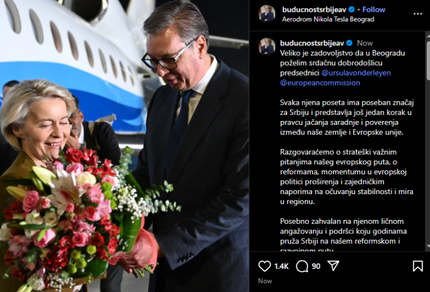This screenshot has width=430, height=292.
Task: Open the @europeancommission mention link
Action: [320, 83]
